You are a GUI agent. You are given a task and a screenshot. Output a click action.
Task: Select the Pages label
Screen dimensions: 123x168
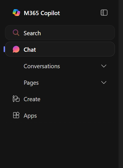coord(31,83)
